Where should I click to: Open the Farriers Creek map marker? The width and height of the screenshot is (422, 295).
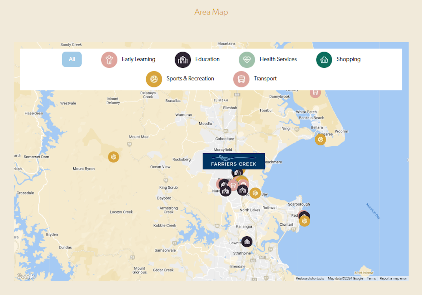(x=233, y=161)
